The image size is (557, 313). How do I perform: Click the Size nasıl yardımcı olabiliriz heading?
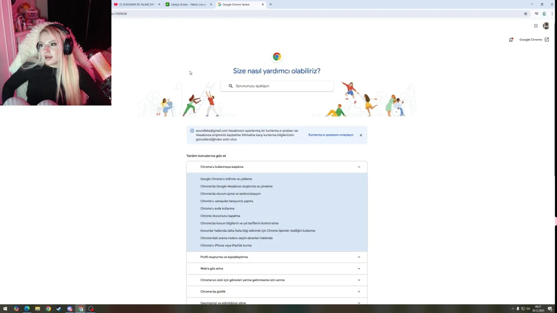(x=277, y=71)
